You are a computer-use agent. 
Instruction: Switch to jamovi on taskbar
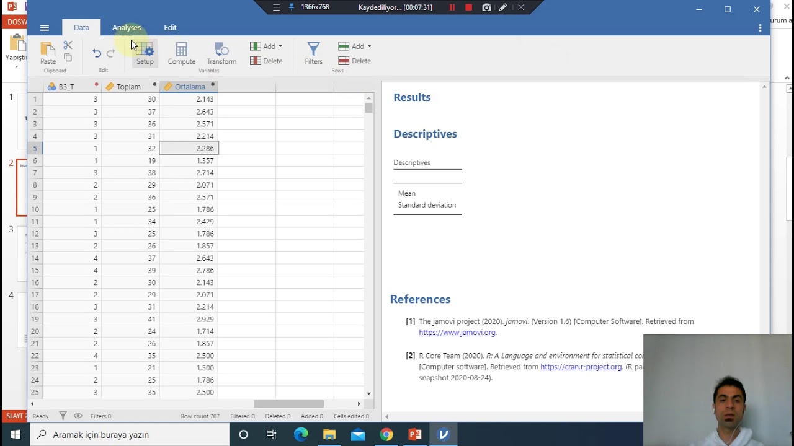[x=444, y=434]
